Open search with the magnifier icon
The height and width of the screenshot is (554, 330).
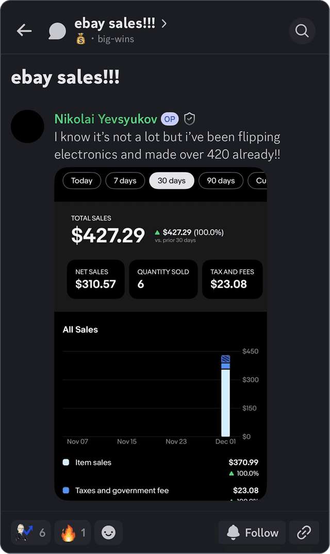point(302,31)
